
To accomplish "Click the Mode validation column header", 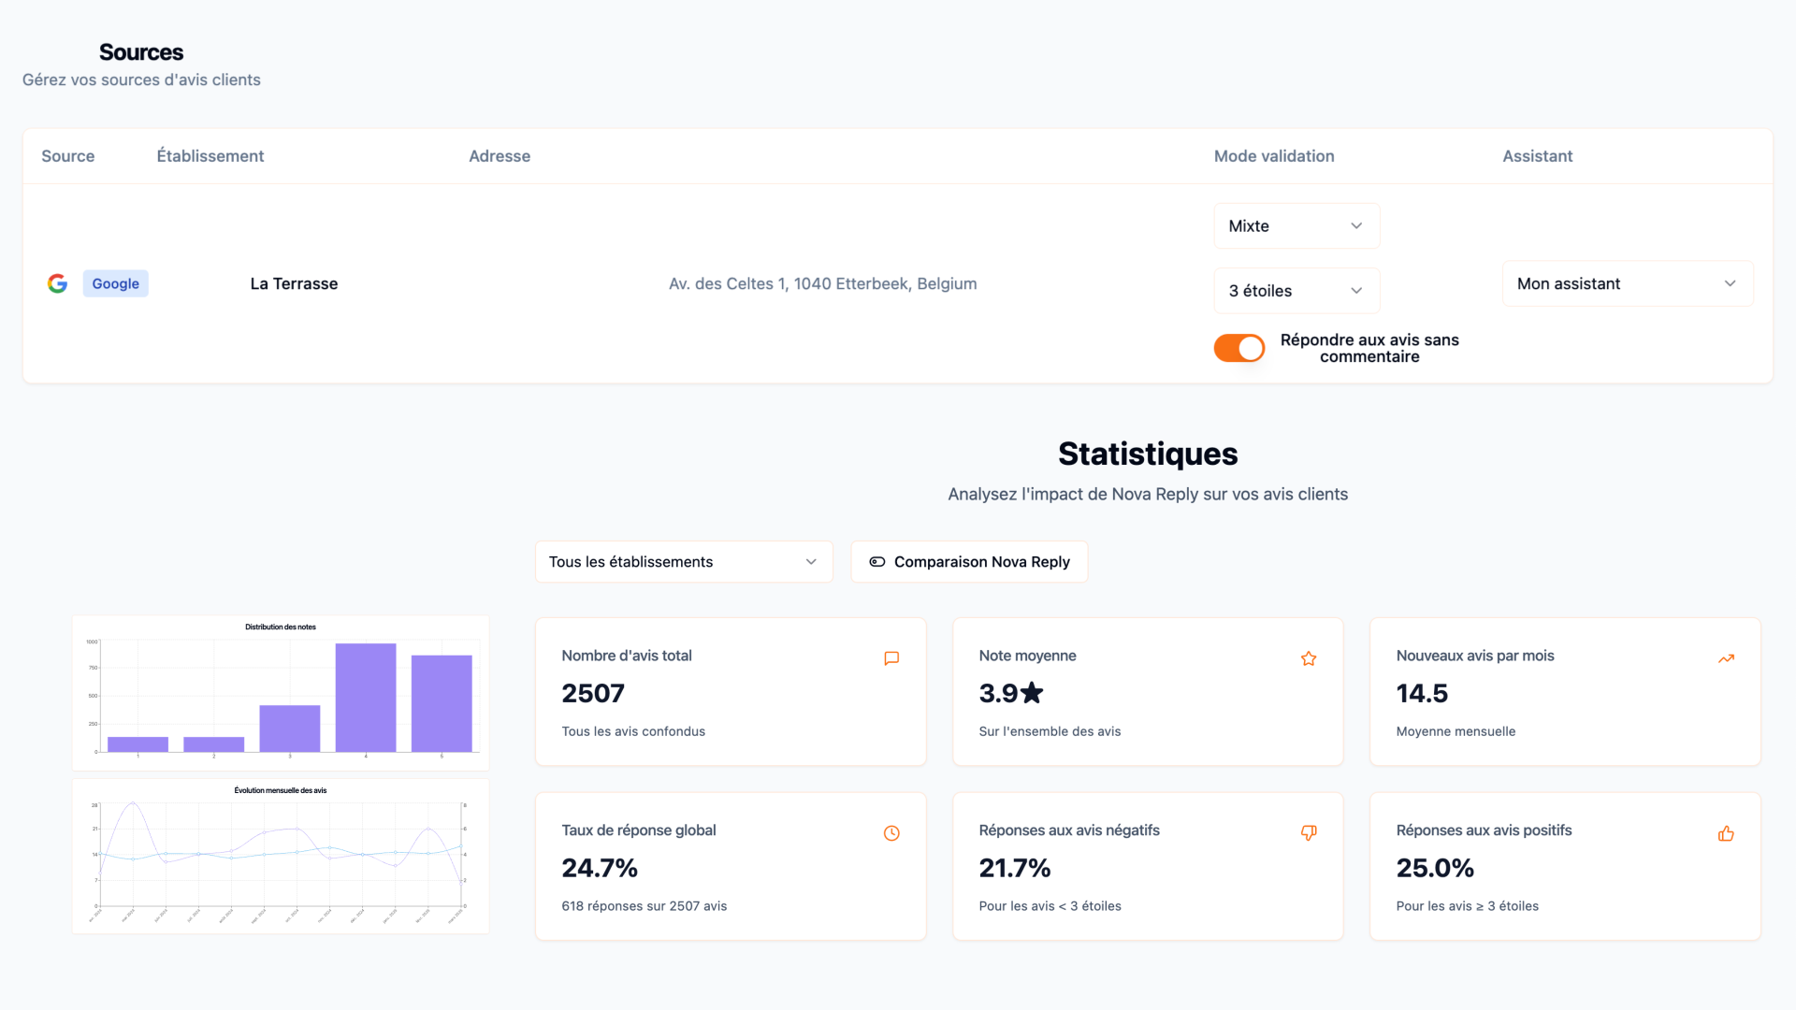I will point(1273,156).
